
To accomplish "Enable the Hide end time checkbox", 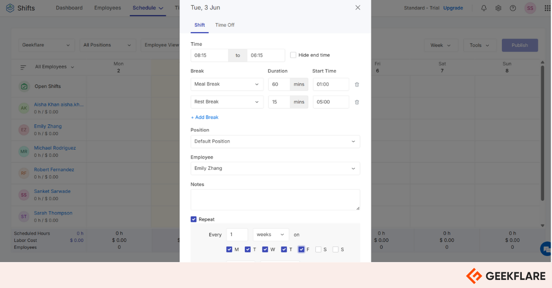I will (x=293, y=55).
